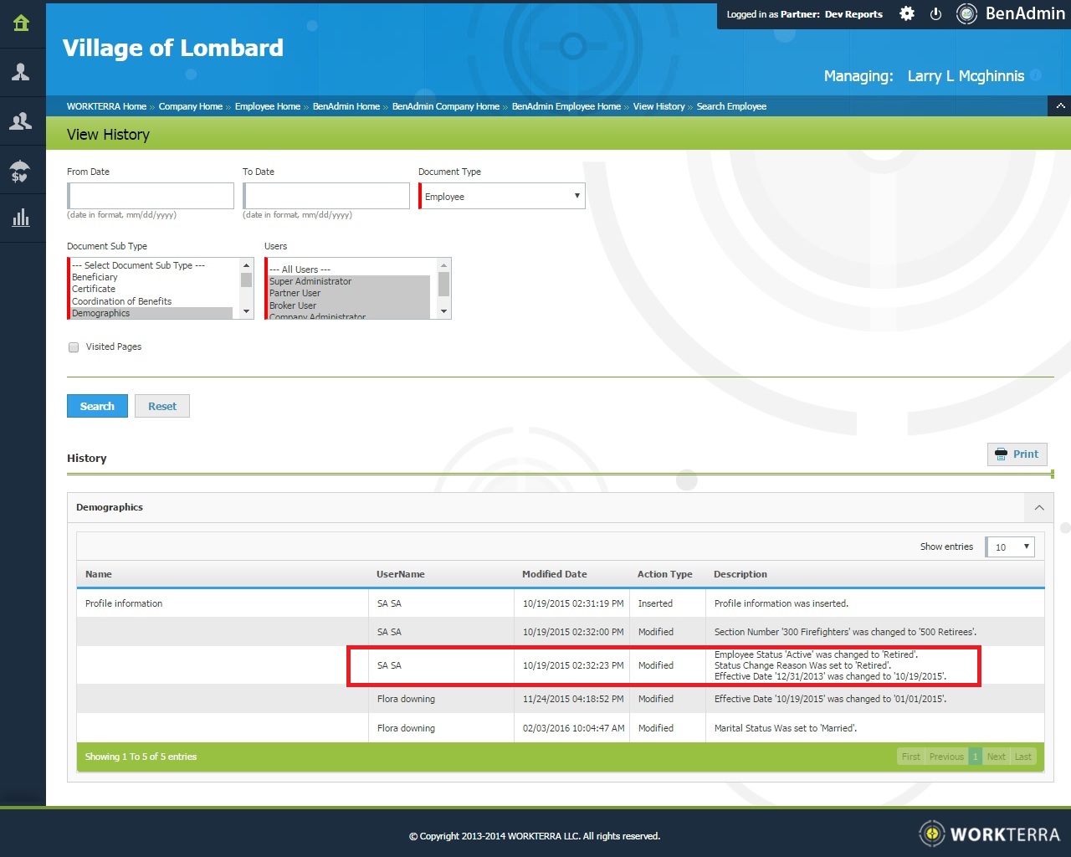Click the Print button
The image size is (1071, 857).
(x=1017, y=454)
